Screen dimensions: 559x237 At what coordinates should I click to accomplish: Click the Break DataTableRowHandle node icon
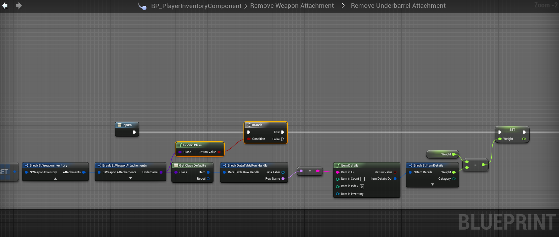tap(224, 166)
